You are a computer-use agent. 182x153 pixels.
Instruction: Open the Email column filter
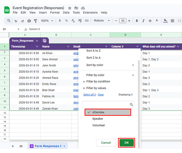(x=106, y=47)
